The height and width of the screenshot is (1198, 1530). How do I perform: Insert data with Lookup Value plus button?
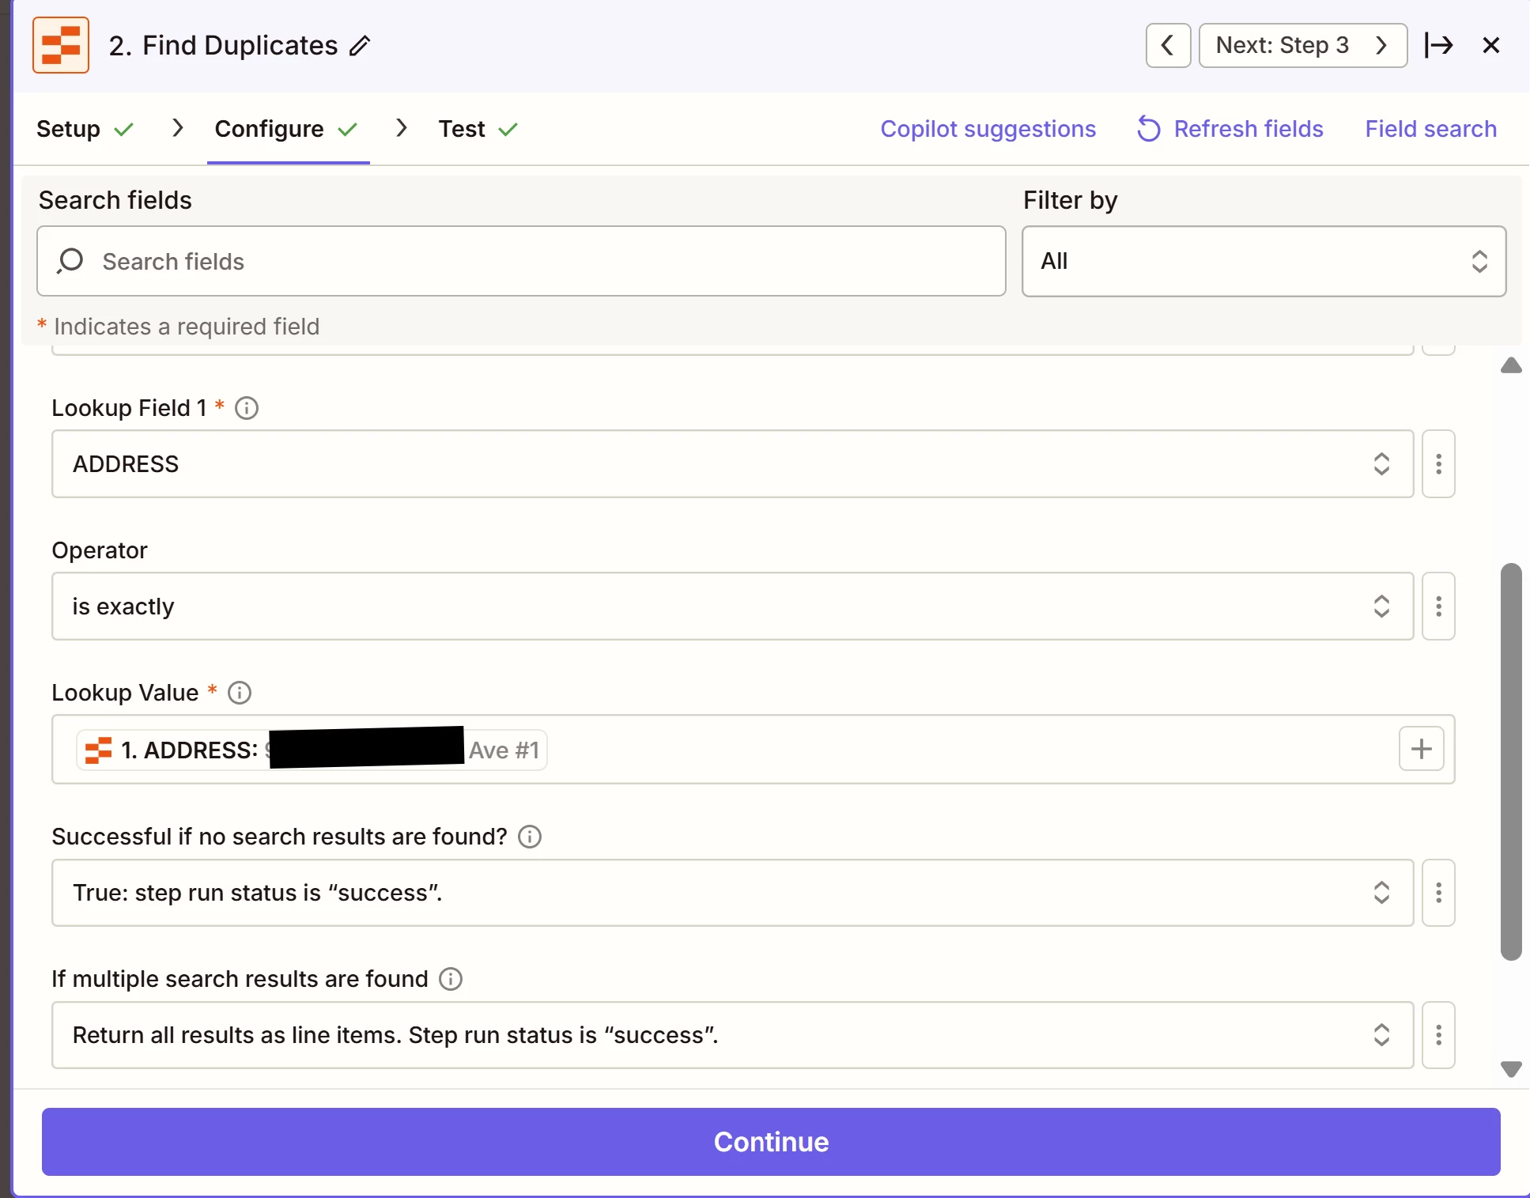click(x=1421, y=749)
